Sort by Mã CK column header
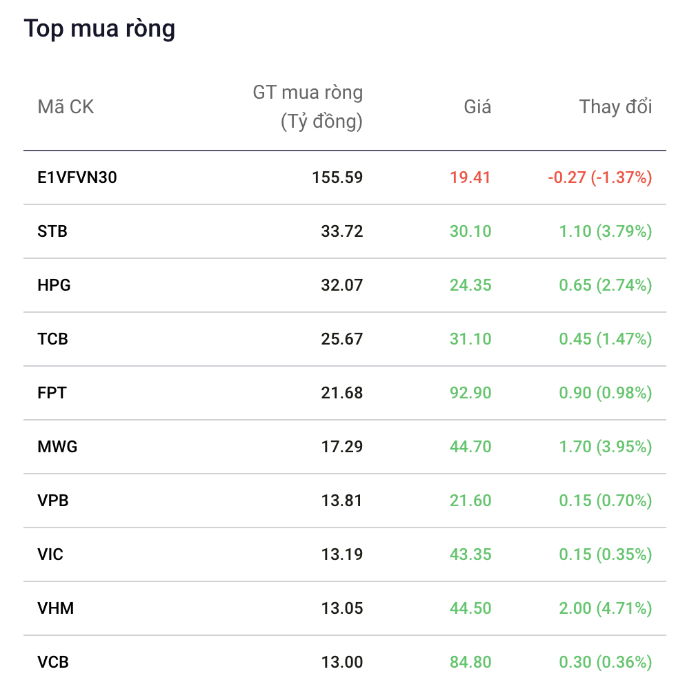The image size is (676, 696). (x=66, y=107)
